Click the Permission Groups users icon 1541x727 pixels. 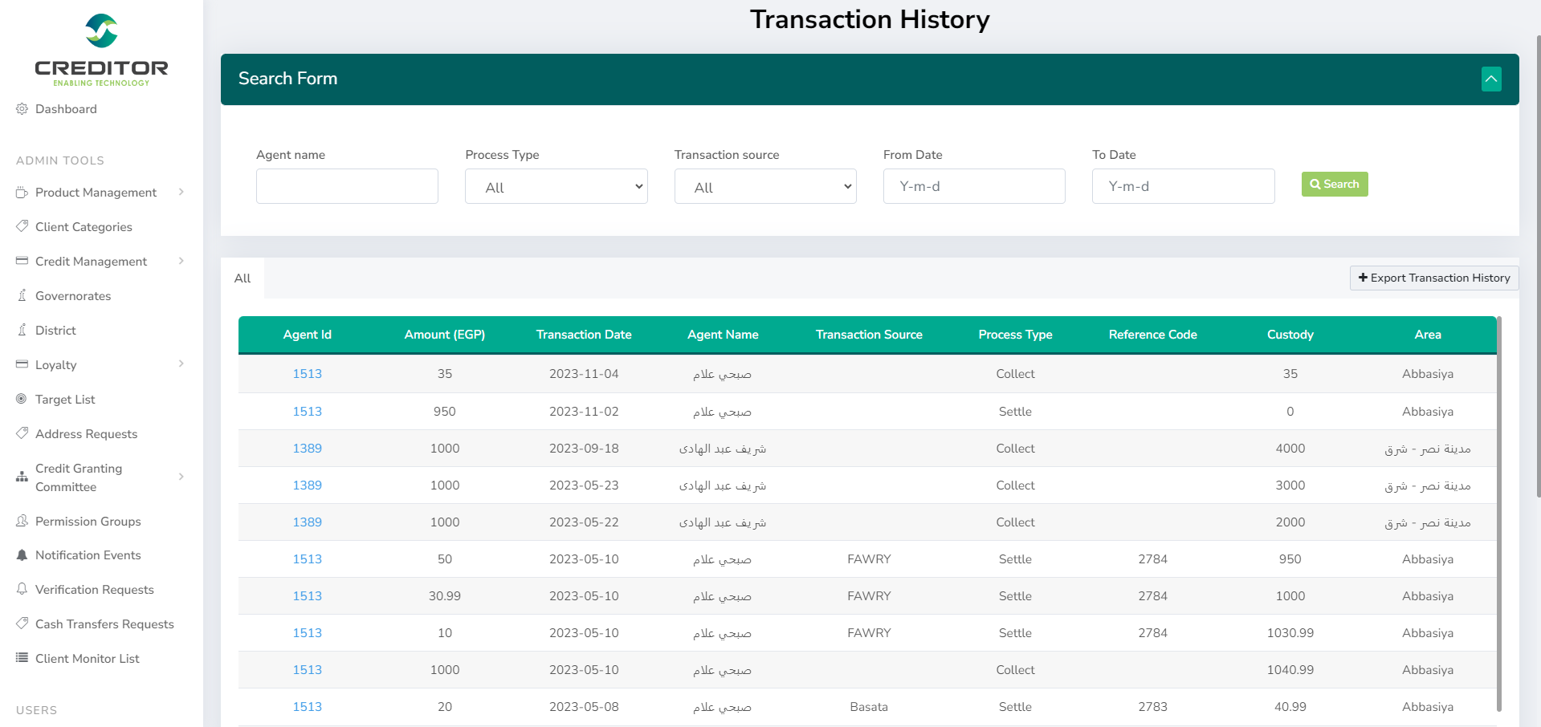point(22,521)
